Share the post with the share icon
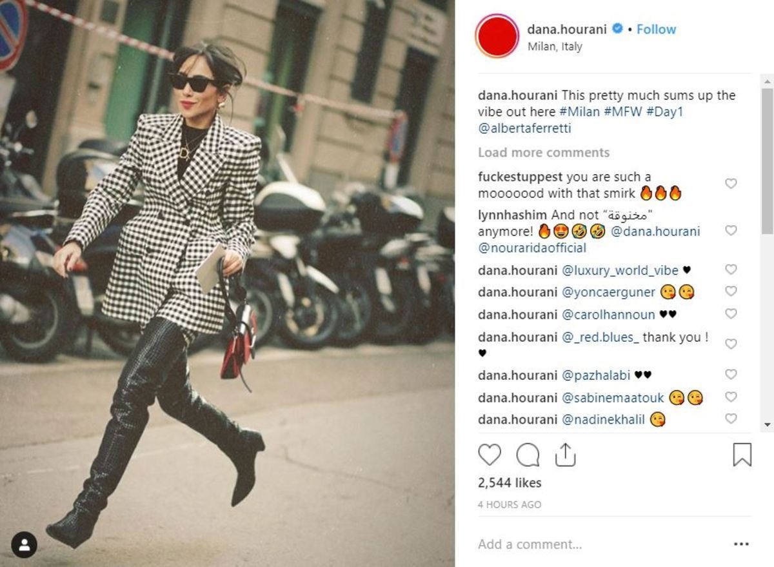 [x=565, y=455]
